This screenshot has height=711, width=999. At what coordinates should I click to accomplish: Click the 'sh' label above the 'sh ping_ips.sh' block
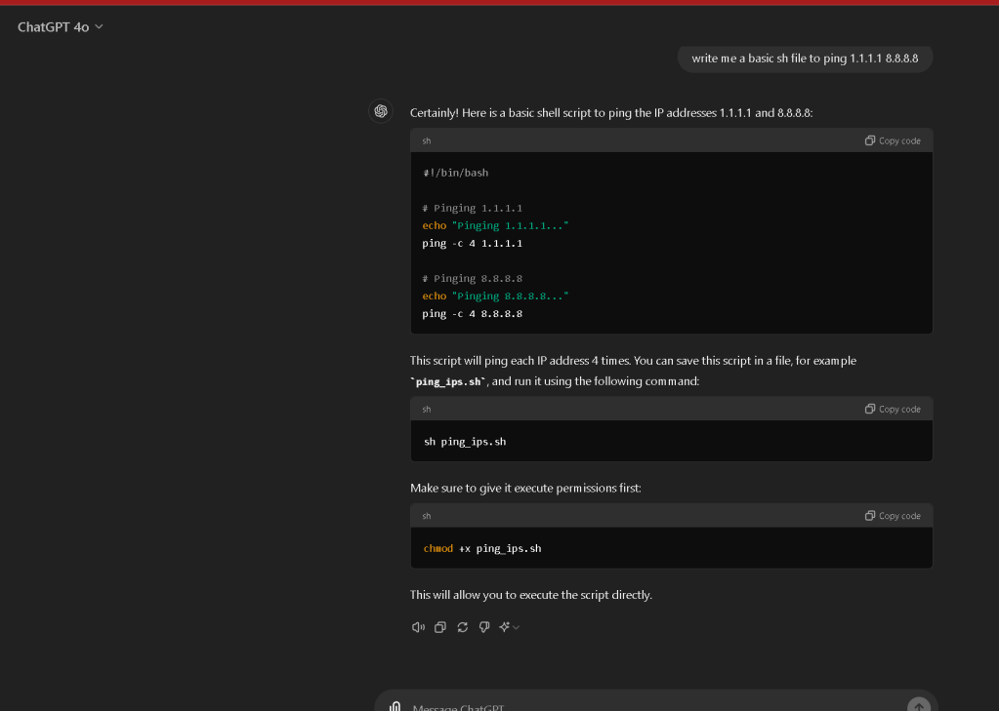[x=427, y=409]
